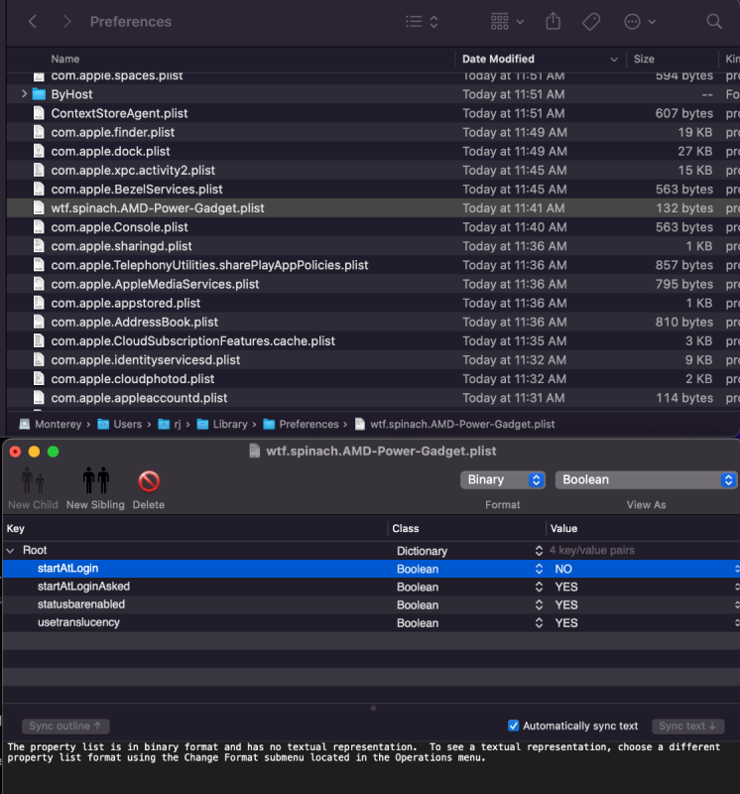
Task: Toggle Automatically sync text checkbox
Action: [513, 726]
